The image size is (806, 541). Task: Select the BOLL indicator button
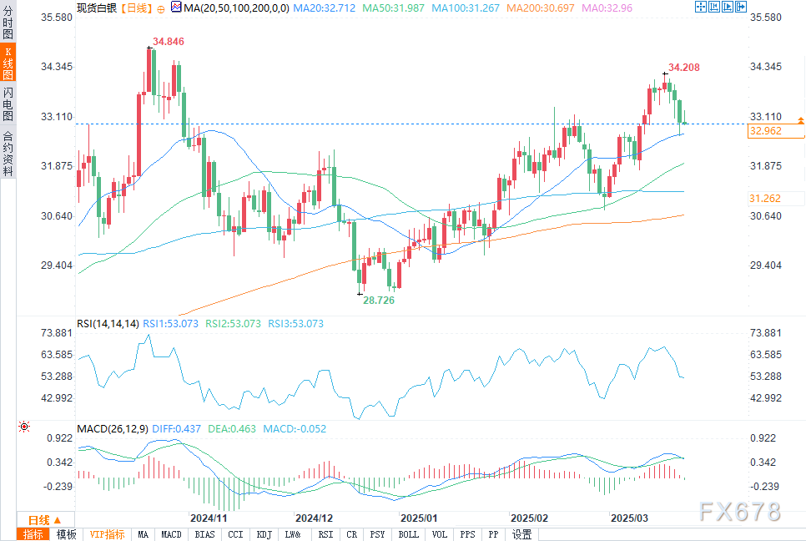point(408,534)
